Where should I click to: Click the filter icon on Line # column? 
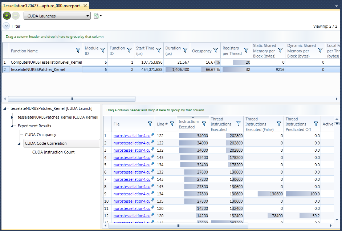click(172, 124)
